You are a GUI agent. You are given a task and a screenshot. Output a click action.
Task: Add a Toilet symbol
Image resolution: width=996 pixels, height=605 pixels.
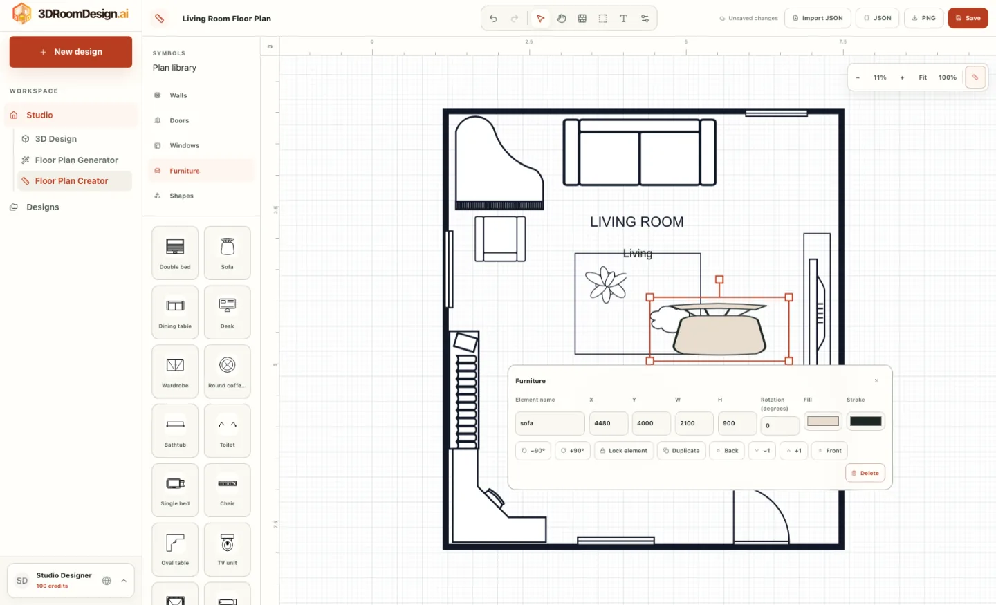(228, 431)
